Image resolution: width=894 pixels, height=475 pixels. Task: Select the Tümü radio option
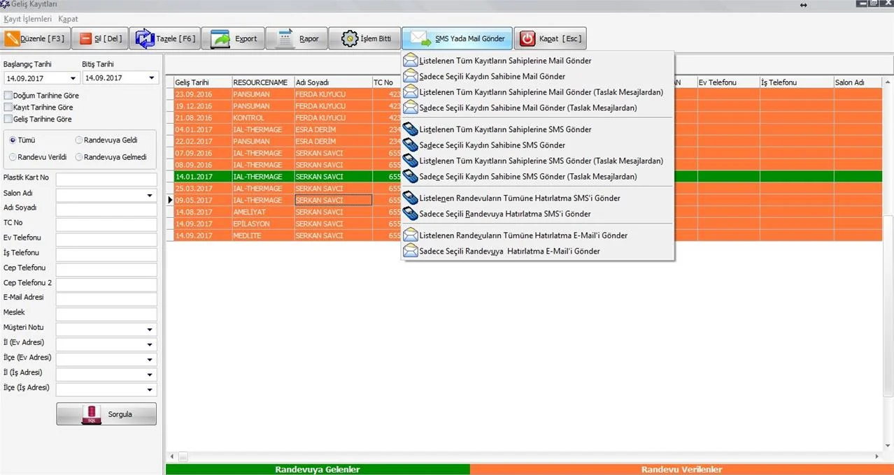(13, 140)
